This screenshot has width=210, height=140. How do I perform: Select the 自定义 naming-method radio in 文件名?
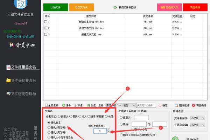pyautogui.click(x=59, y=116)
